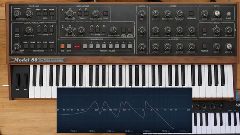The width and height of the screenshot is (240, 135).
Task: Click the MASTER TUNE knob
Action: pos(217,13)
